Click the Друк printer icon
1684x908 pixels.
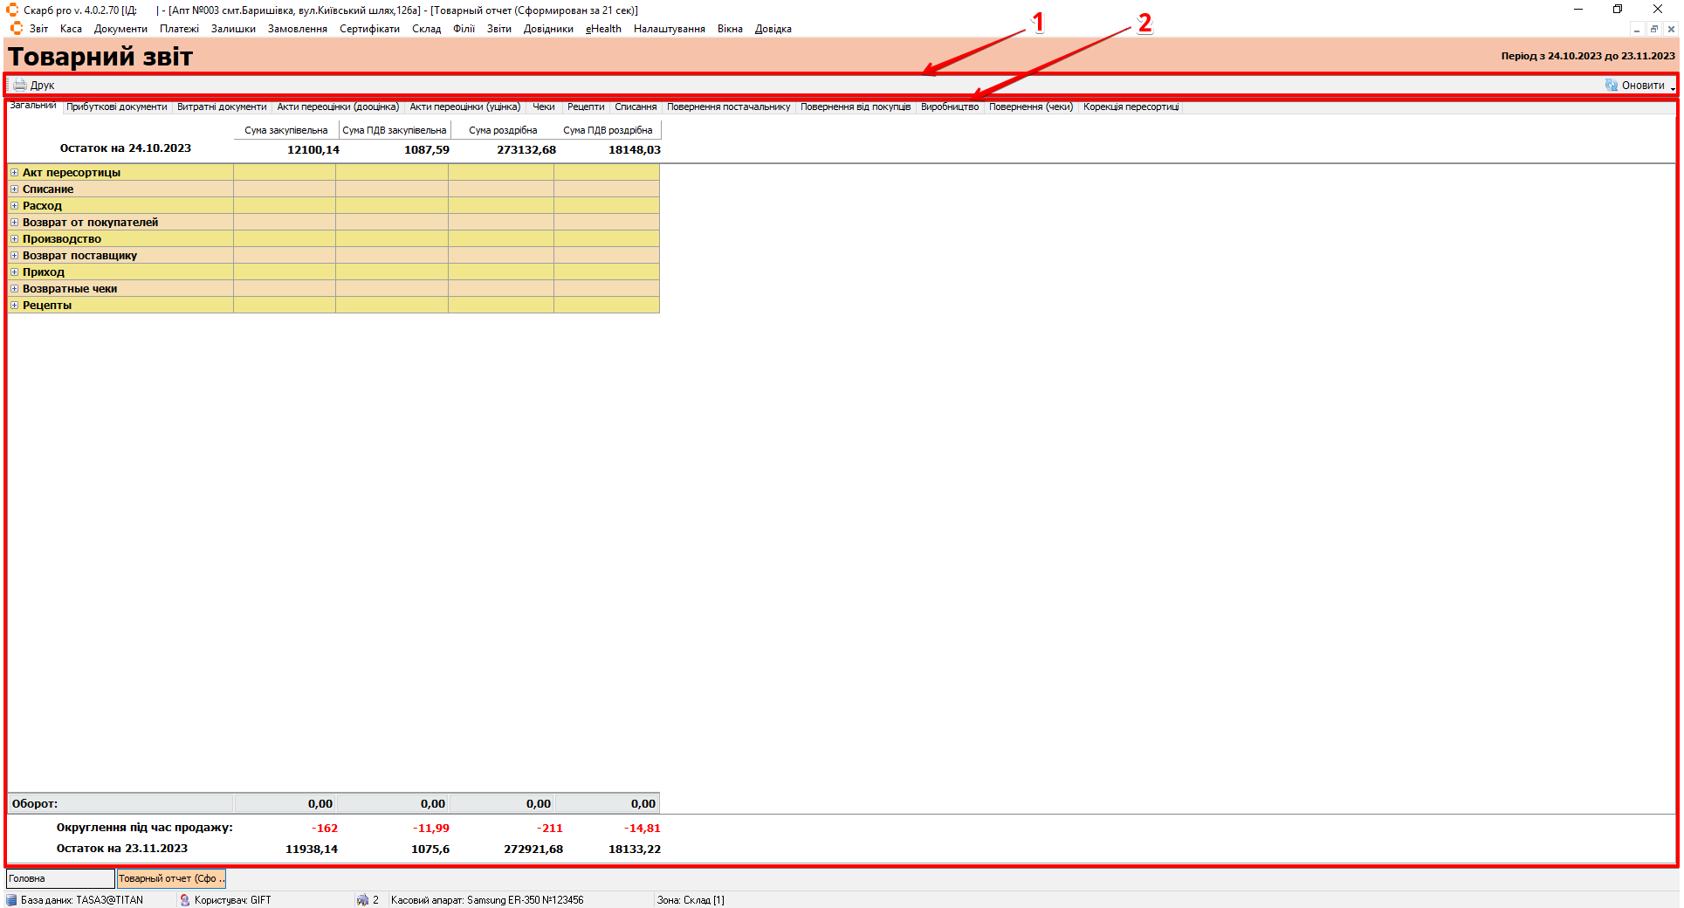click(19, 86)
